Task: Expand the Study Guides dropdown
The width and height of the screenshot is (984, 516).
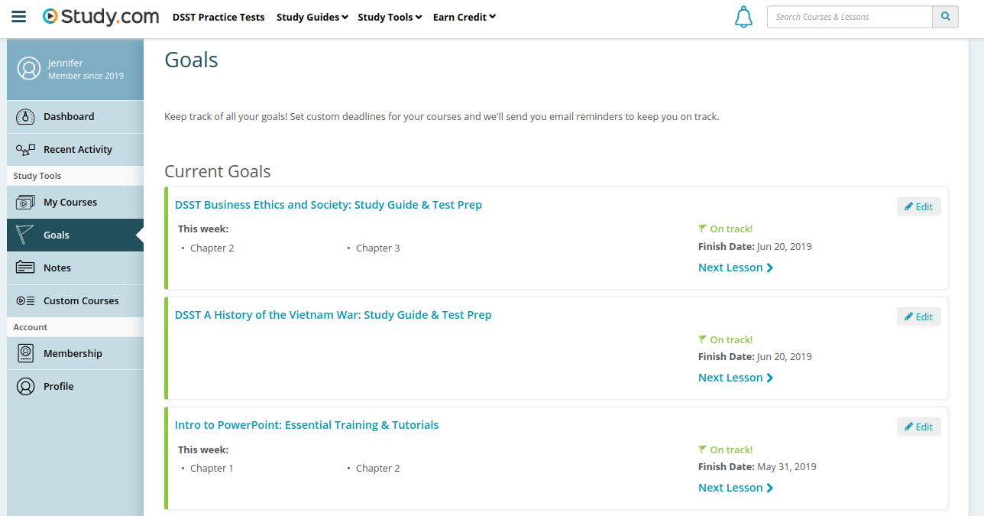Action: click(312, 17)
